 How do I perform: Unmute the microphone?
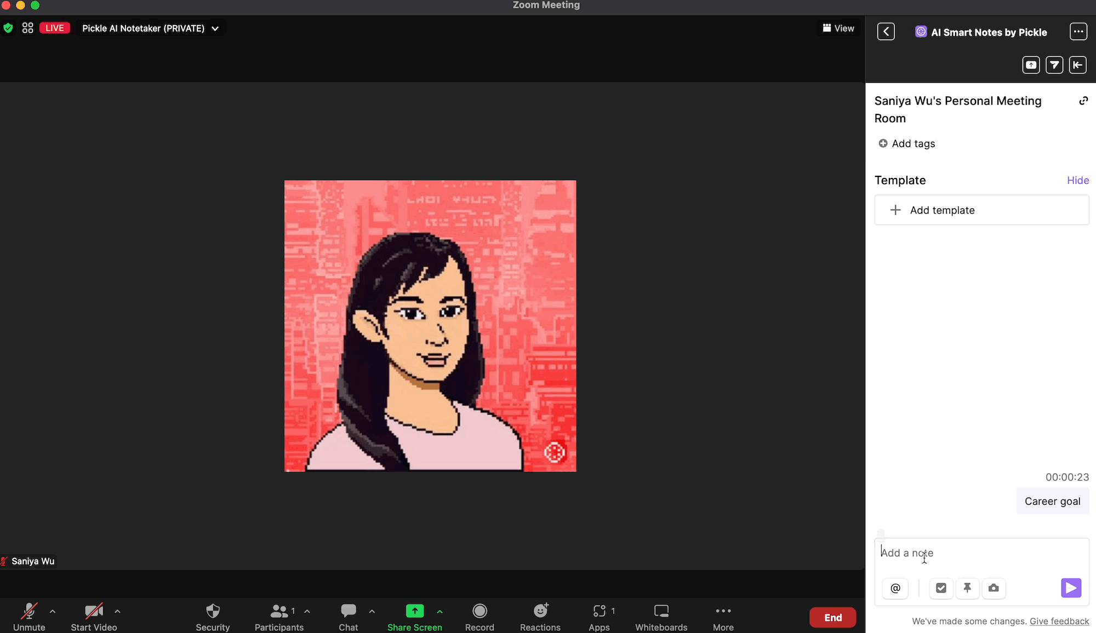pyautogui.click(x=29, y=617)
